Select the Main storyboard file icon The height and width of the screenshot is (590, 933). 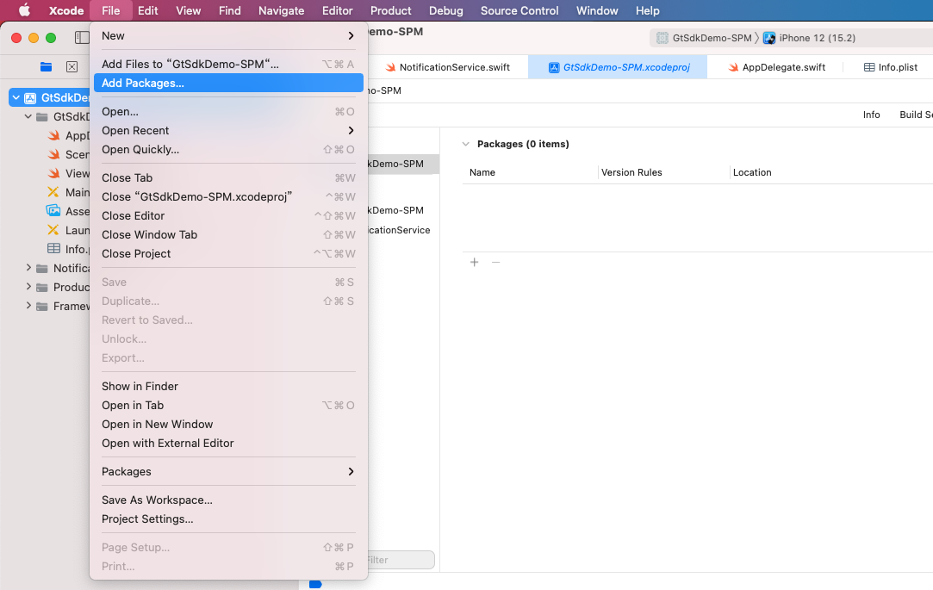tap(53, 192)
